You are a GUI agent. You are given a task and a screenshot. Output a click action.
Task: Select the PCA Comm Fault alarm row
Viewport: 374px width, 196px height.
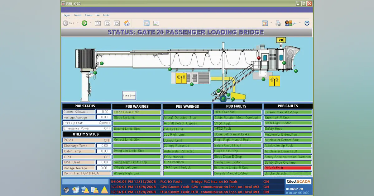point(197,192)
